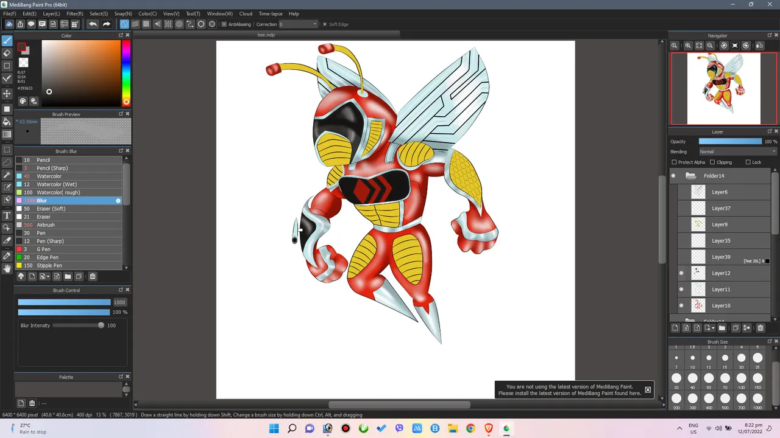Select Layer9 in the layer list
This screenshot has width=780, height=438.
723,224
